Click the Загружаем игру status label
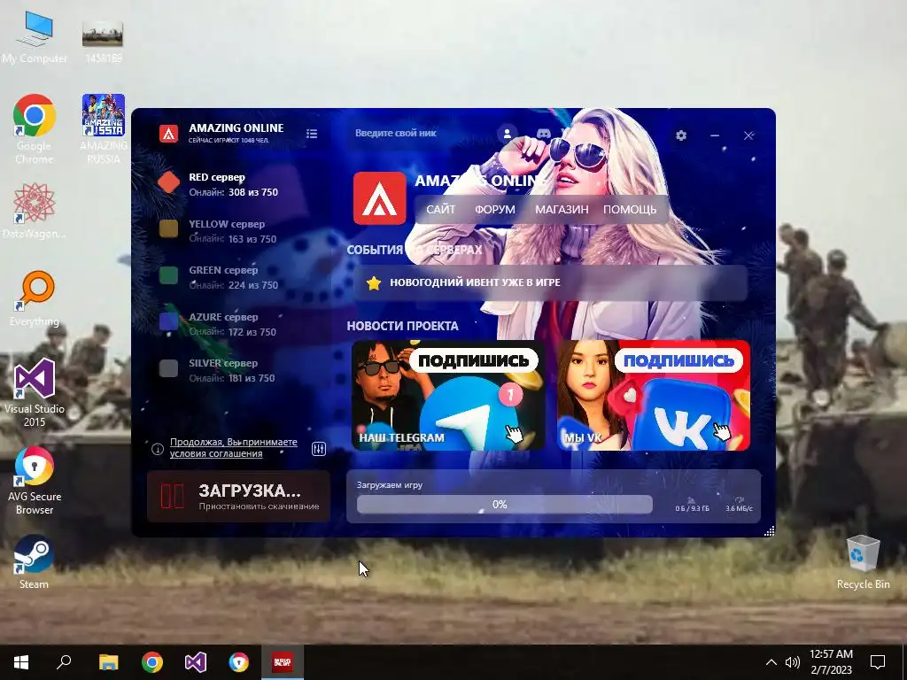The width and height of the screenshot is (907, 680). coord(390,485)
